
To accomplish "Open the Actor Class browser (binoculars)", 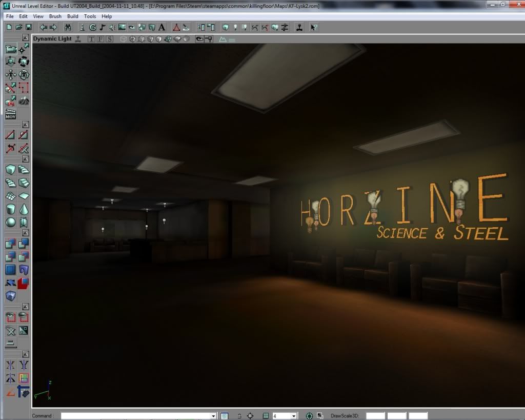I will 68,27.
